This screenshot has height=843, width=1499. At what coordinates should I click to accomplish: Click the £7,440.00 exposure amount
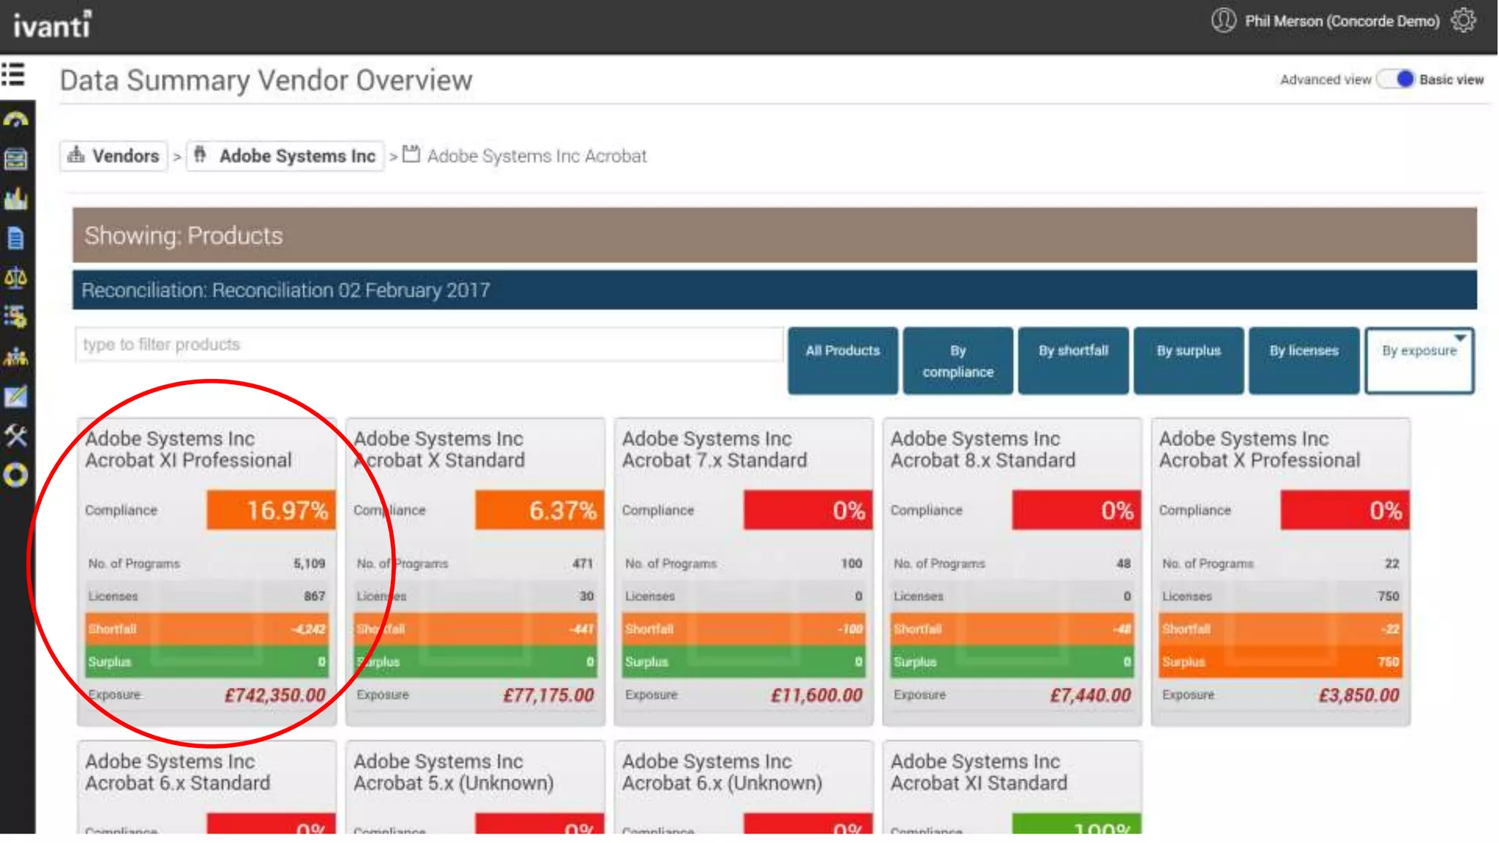pyautogui.click(x=1091, y=695)
